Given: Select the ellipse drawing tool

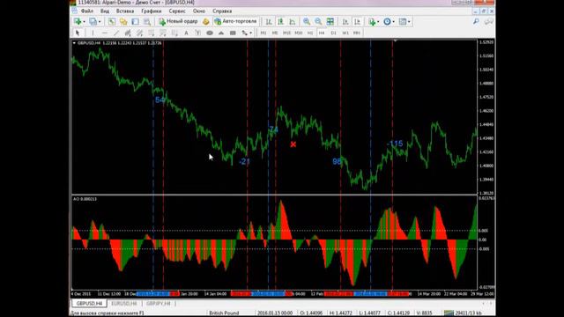Looking at the screenshot, I should pos(210,33).
